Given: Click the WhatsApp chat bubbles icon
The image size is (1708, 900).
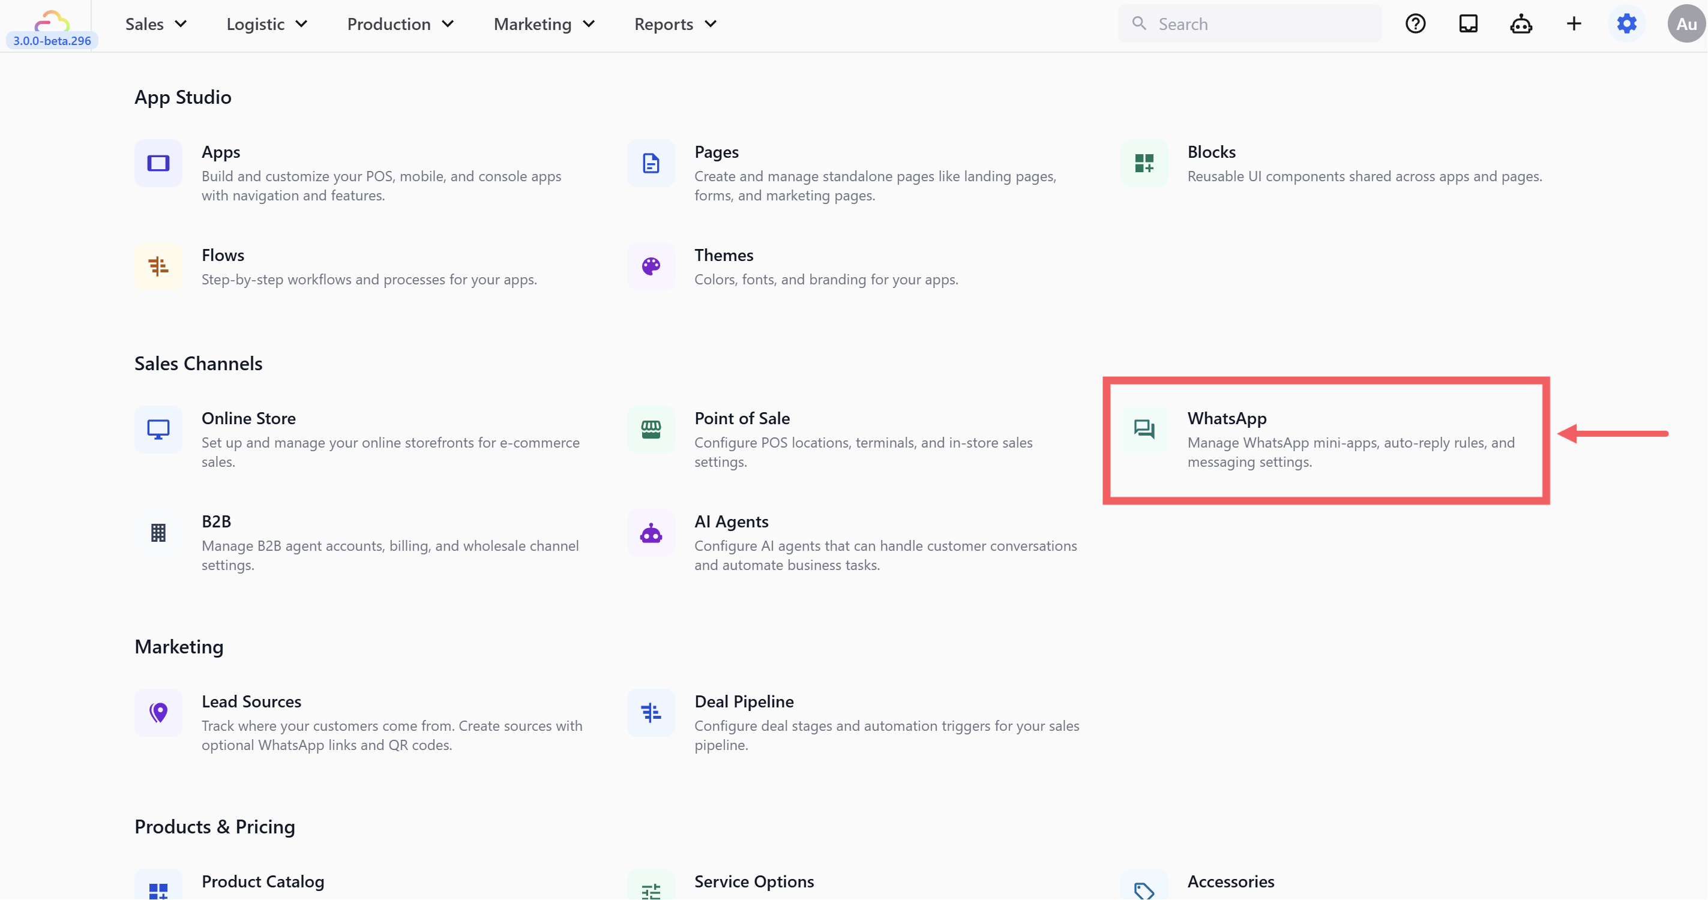Looking at the screenshot, I should tap(1144, 430).
